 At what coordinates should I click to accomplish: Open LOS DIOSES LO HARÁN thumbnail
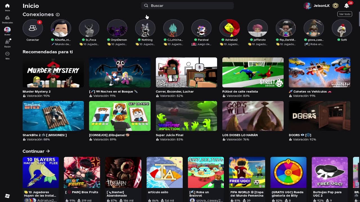(253, 116)
